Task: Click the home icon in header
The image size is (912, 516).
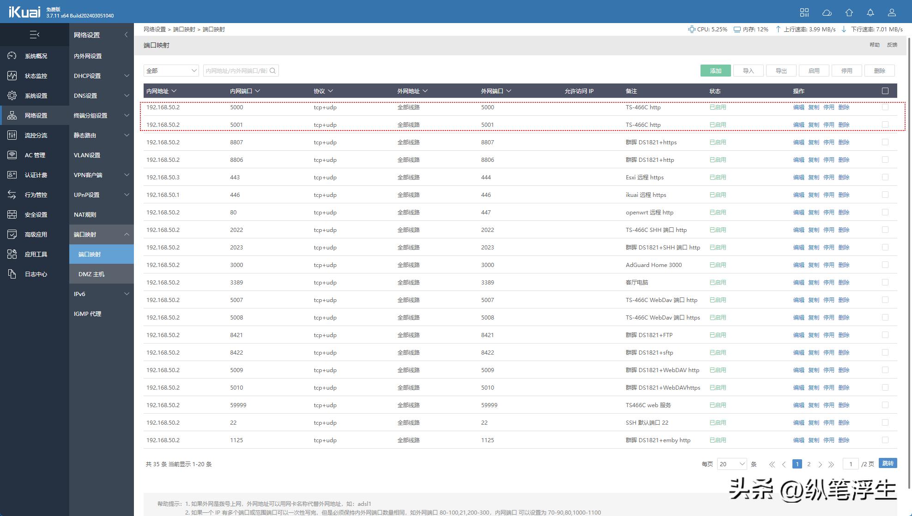Action: pos(849,12)
